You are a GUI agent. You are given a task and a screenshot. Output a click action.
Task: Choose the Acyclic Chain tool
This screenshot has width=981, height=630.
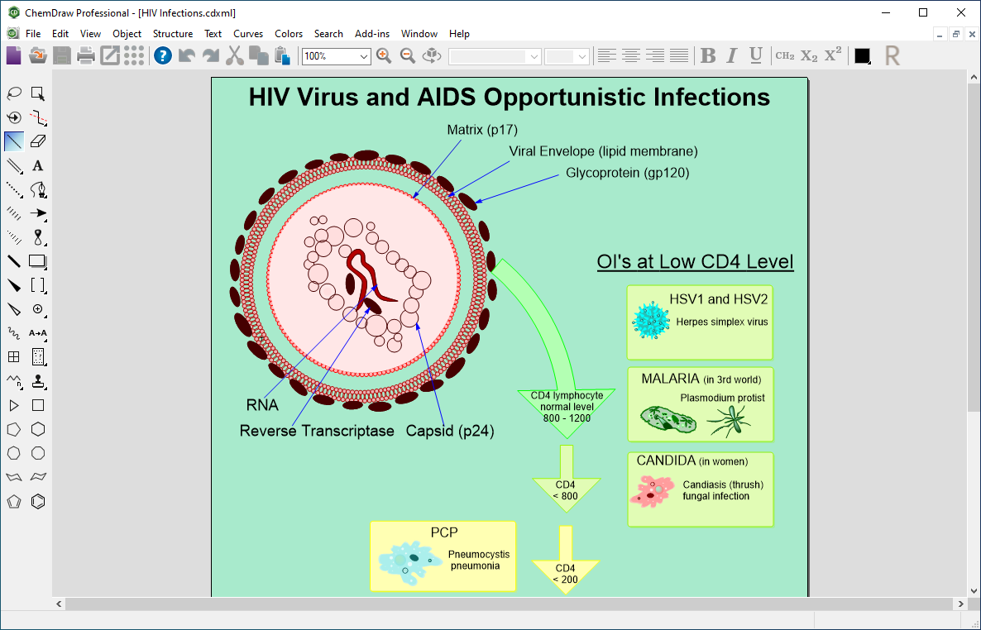coord(14,381)
